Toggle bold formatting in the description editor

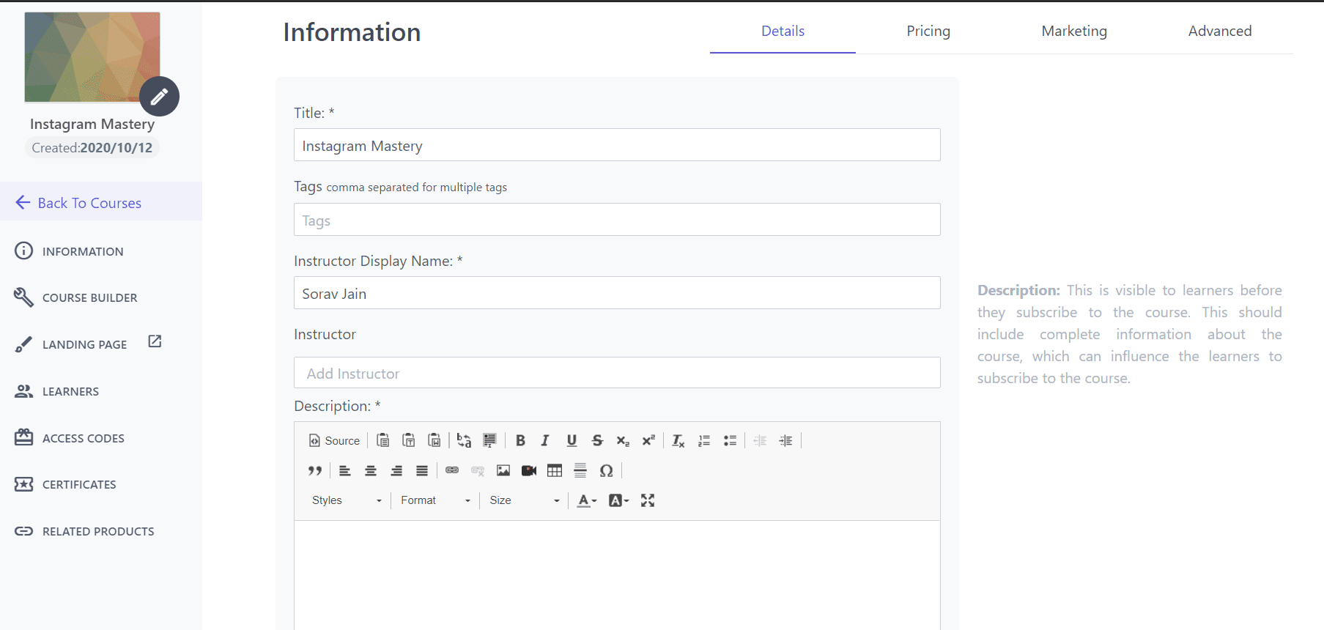[520, 440]
